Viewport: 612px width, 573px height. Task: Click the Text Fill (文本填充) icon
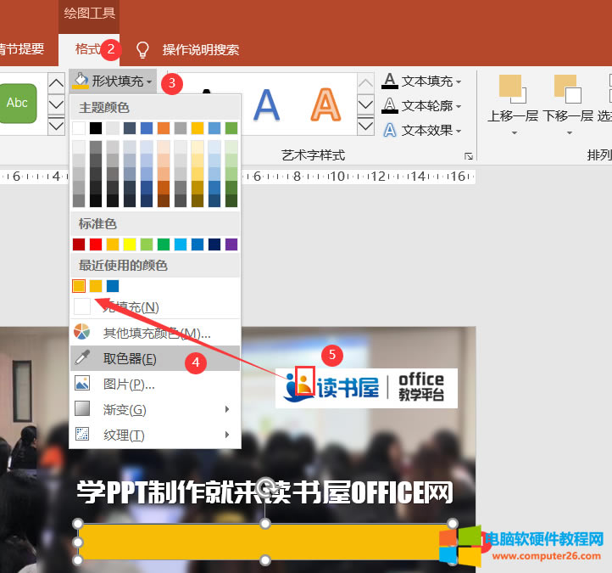point(390,81)
